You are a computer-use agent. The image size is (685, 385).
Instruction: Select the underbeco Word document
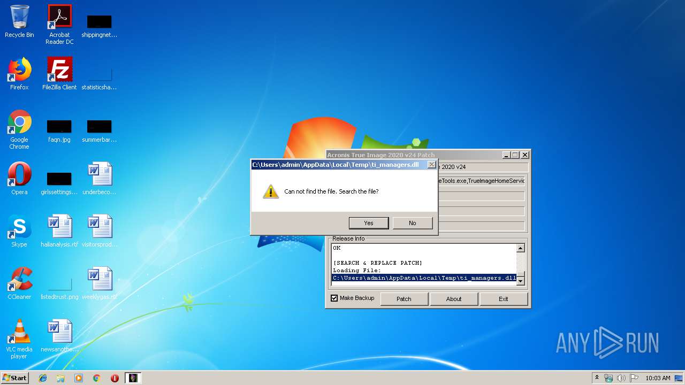[x=99, y=179]
